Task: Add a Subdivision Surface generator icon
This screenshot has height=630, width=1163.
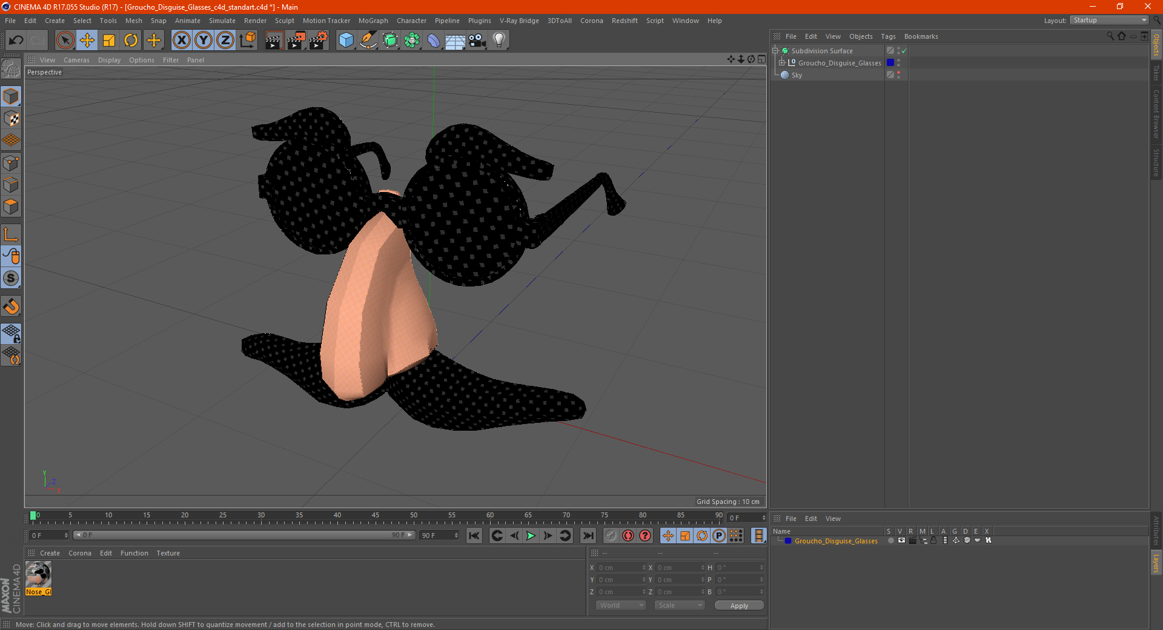Action: click(x=390, y=41)
